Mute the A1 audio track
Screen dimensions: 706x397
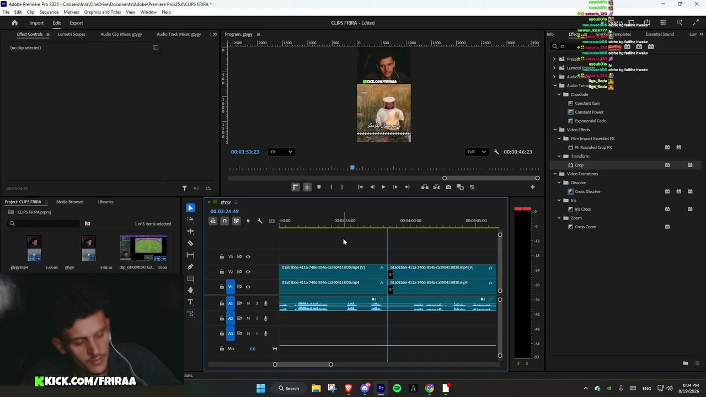pos(248,303)
